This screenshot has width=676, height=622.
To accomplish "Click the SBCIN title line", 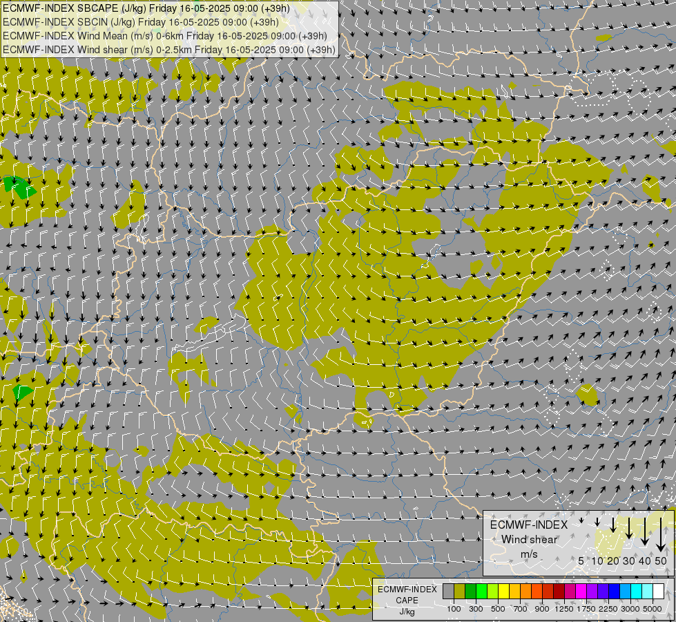I will (141, 22).
